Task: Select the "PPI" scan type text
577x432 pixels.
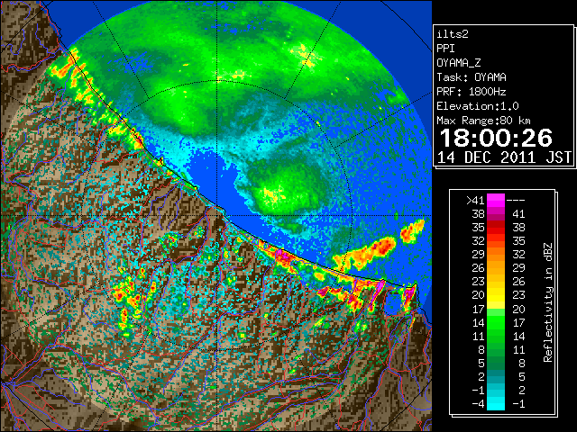Action: pos(445,49)
